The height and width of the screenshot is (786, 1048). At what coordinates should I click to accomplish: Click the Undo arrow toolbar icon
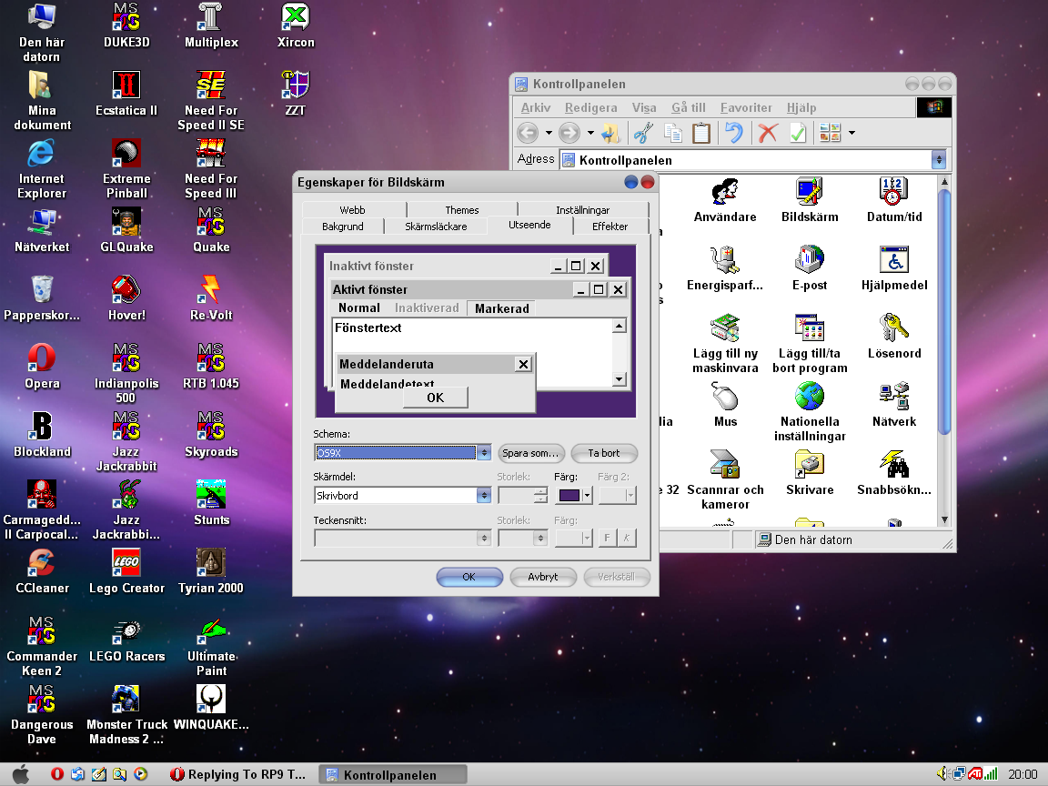734,132
